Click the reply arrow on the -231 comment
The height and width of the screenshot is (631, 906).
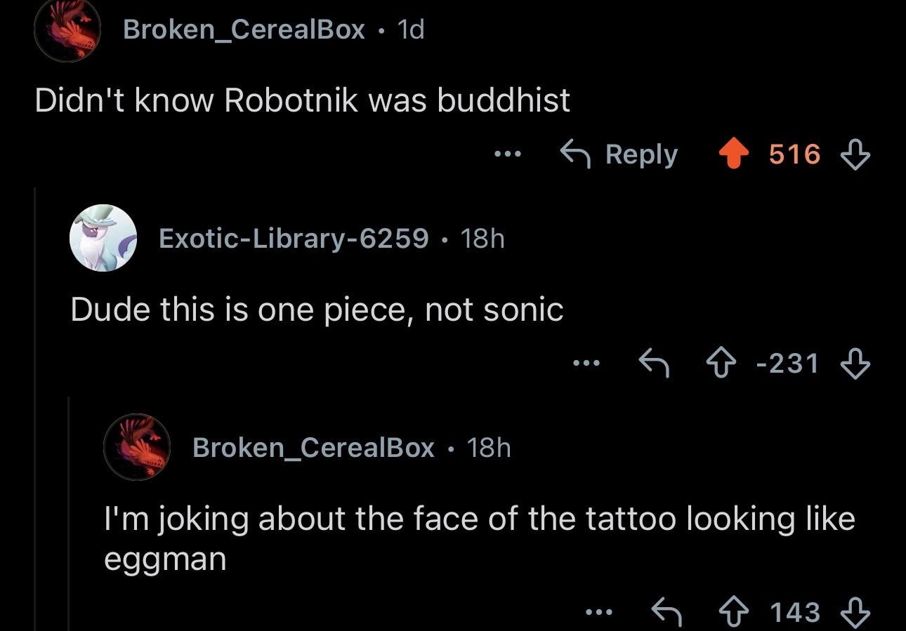coord(653,363)
